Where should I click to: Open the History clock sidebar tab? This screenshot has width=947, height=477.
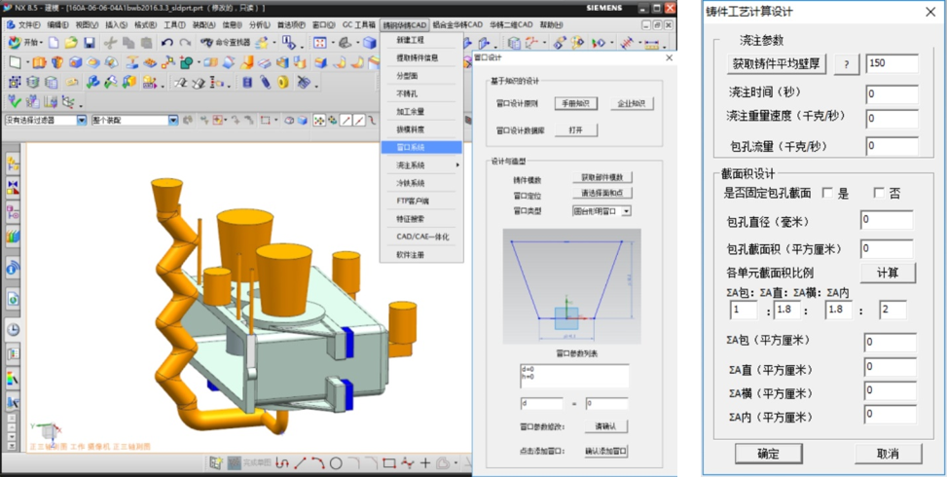(13, 329)
